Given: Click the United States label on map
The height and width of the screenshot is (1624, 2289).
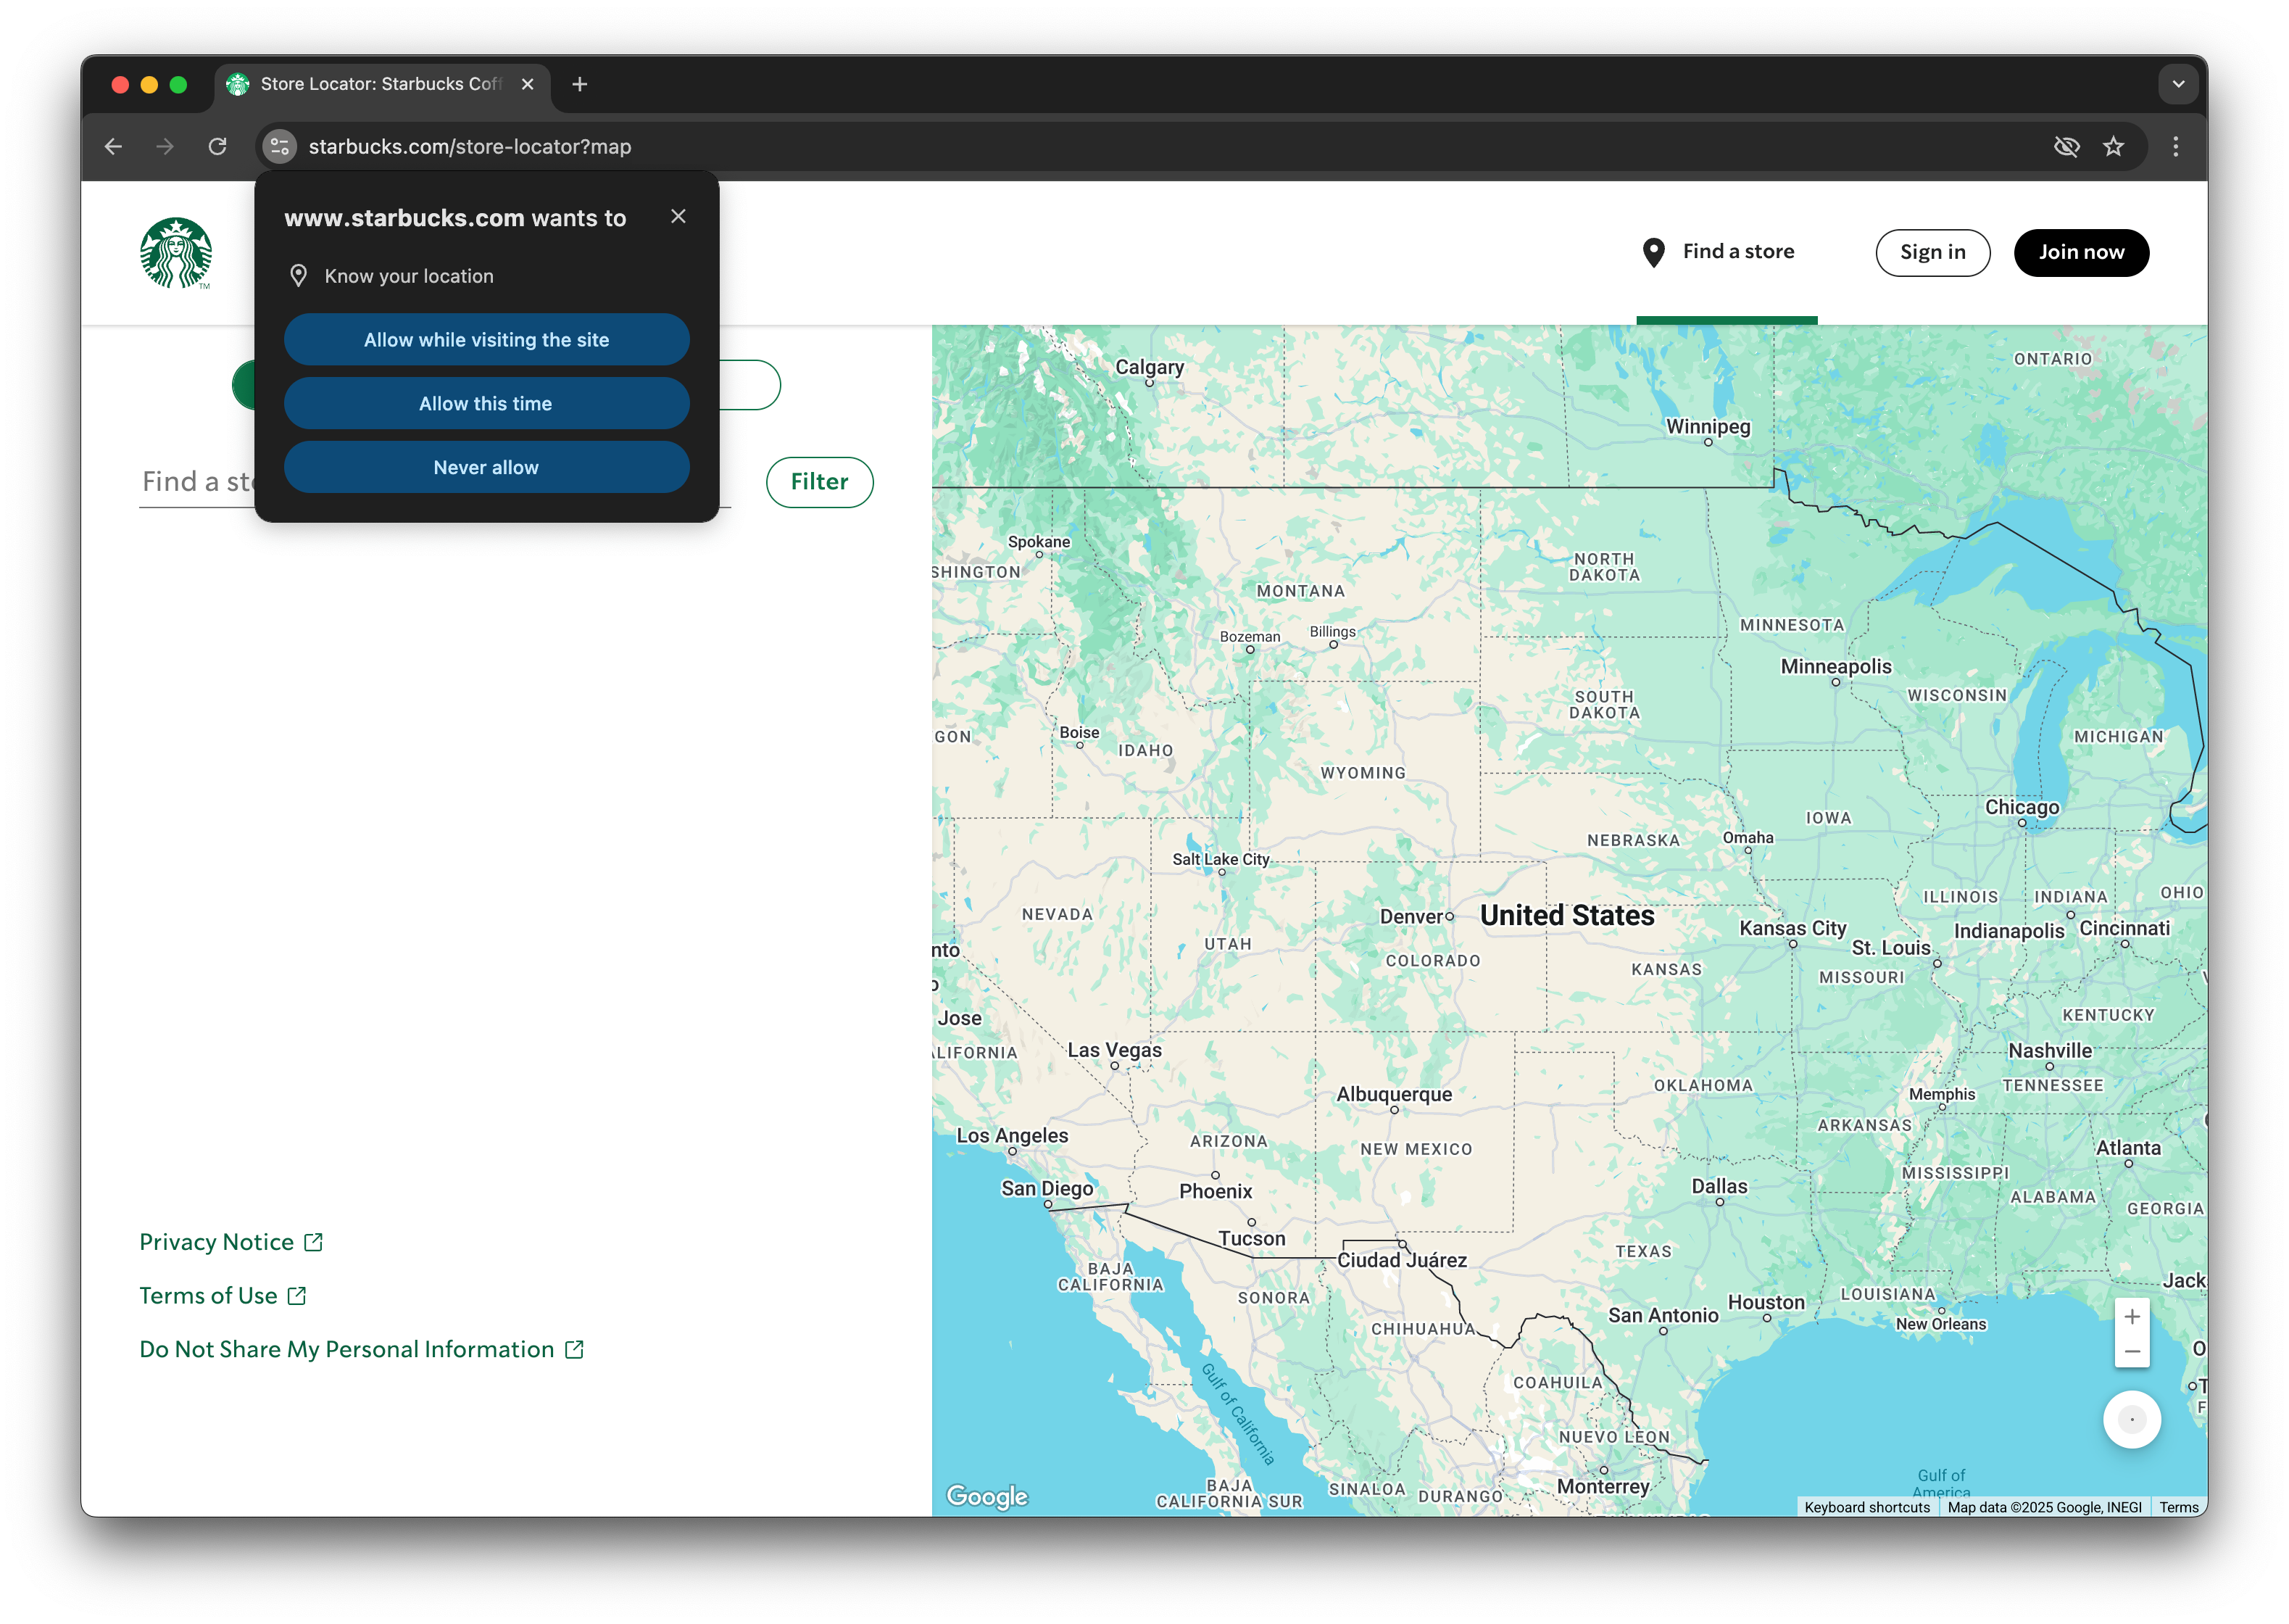Looking at the screenshot, I should click(x=1567, y=916).
